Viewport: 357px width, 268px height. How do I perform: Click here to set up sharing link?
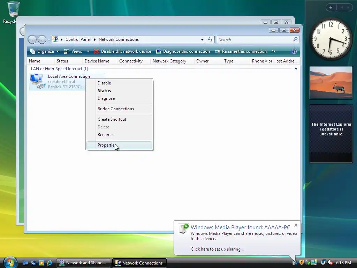click(217, 249)
